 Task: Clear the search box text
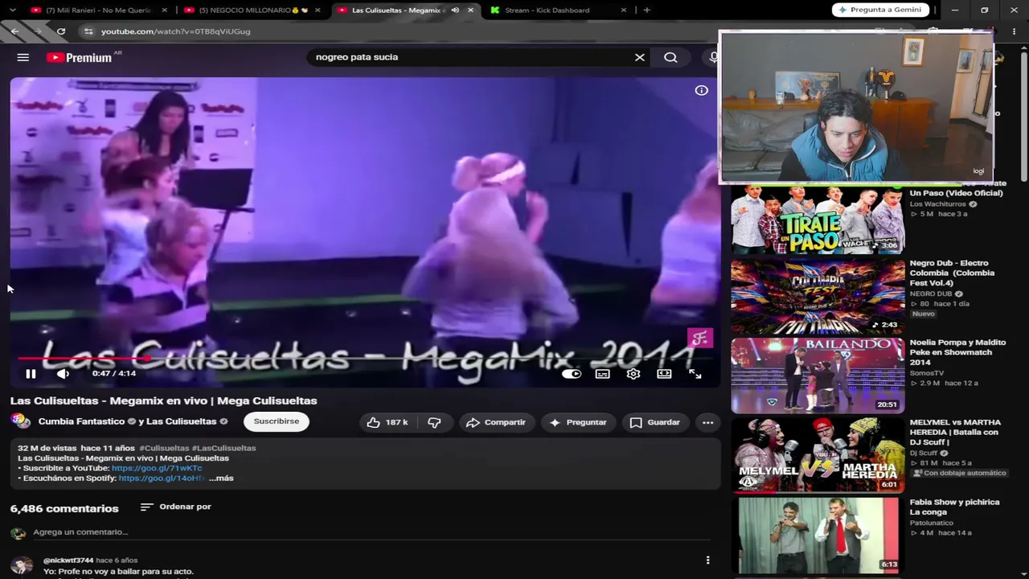click(640, 57)
